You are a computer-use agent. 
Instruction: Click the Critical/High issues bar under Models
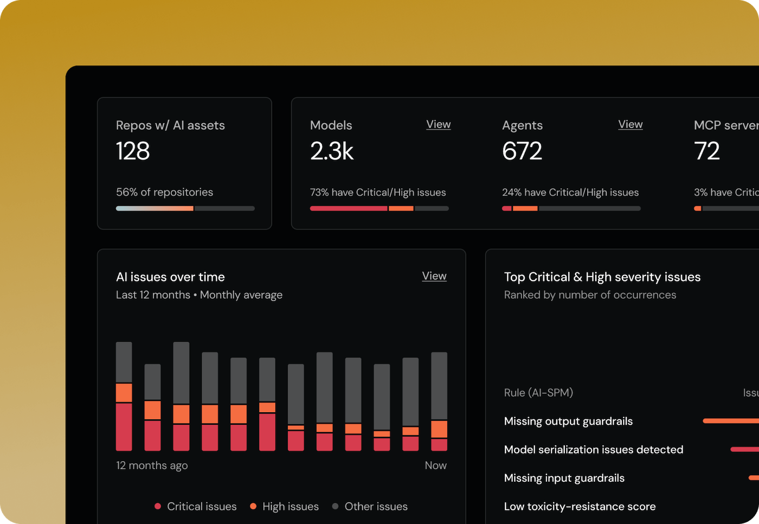[x=378, y=208]
